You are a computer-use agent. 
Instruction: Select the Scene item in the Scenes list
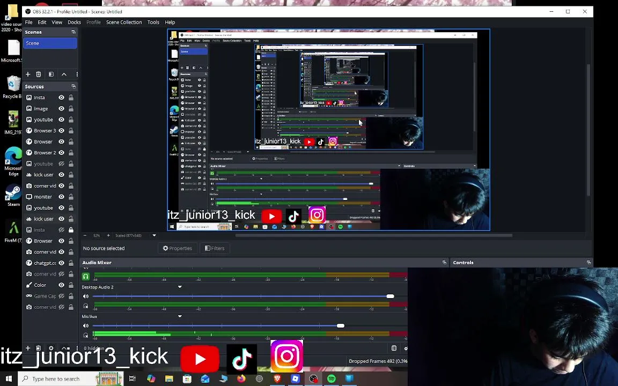tap(50, 43)
